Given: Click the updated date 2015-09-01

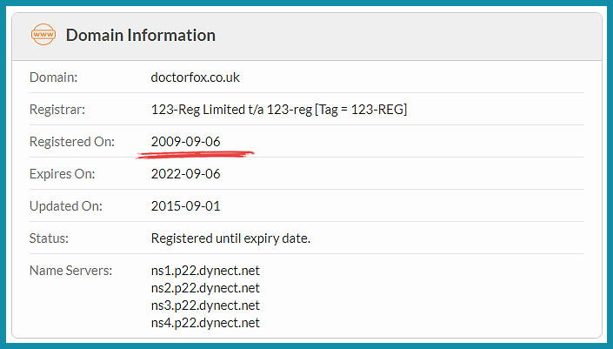Looking at the screenshot, I should pyautogui.click(x=186, y=205).
